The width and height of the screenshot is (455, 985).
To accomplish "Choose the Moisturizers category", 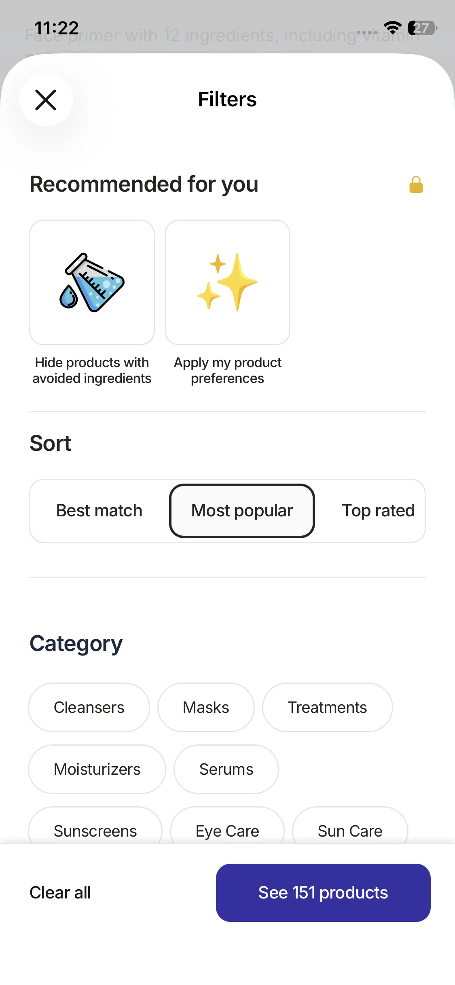I will coord(97,769).
